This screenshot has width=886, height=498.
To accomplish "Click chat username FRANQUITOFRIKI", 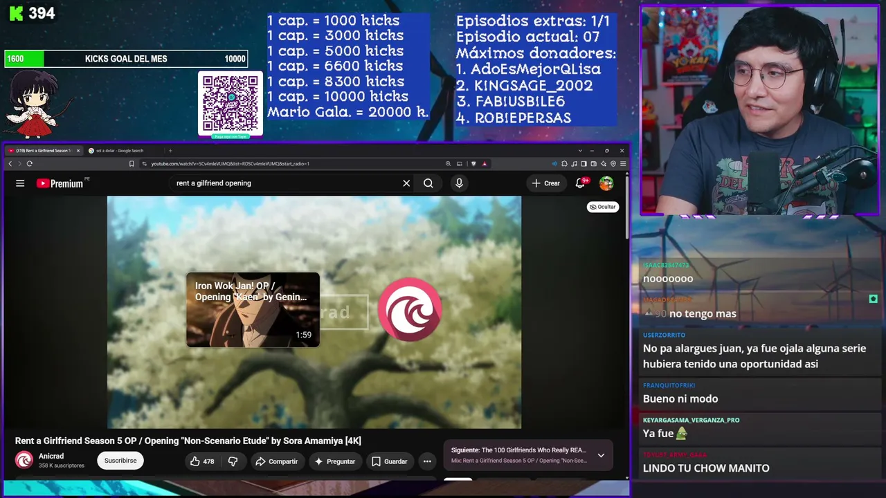I will point(669,385).
